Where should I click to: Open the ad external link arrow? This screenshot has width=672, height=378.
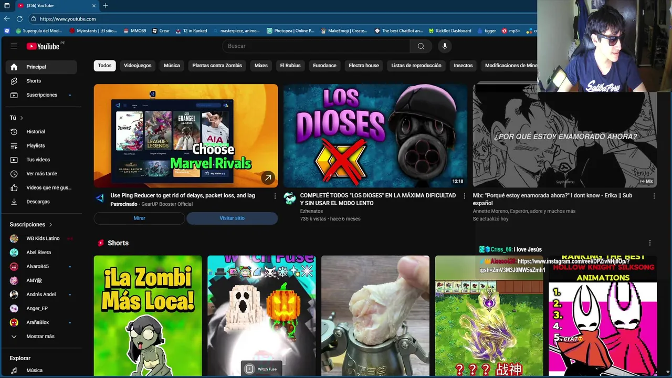tap(268, 178)
